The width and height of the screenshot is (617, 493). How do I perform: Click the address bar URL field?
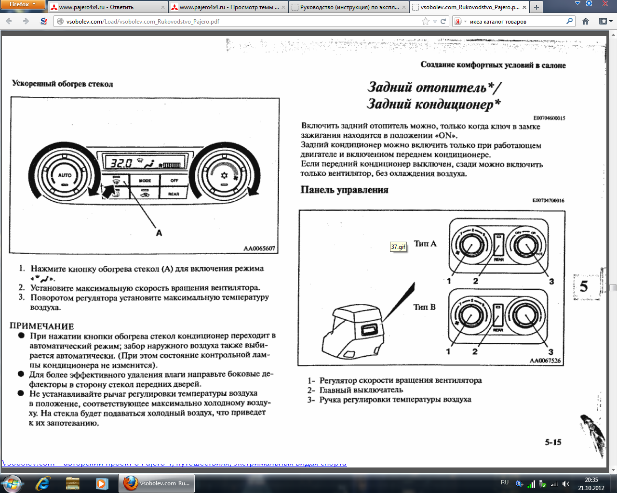pos(241,21)
